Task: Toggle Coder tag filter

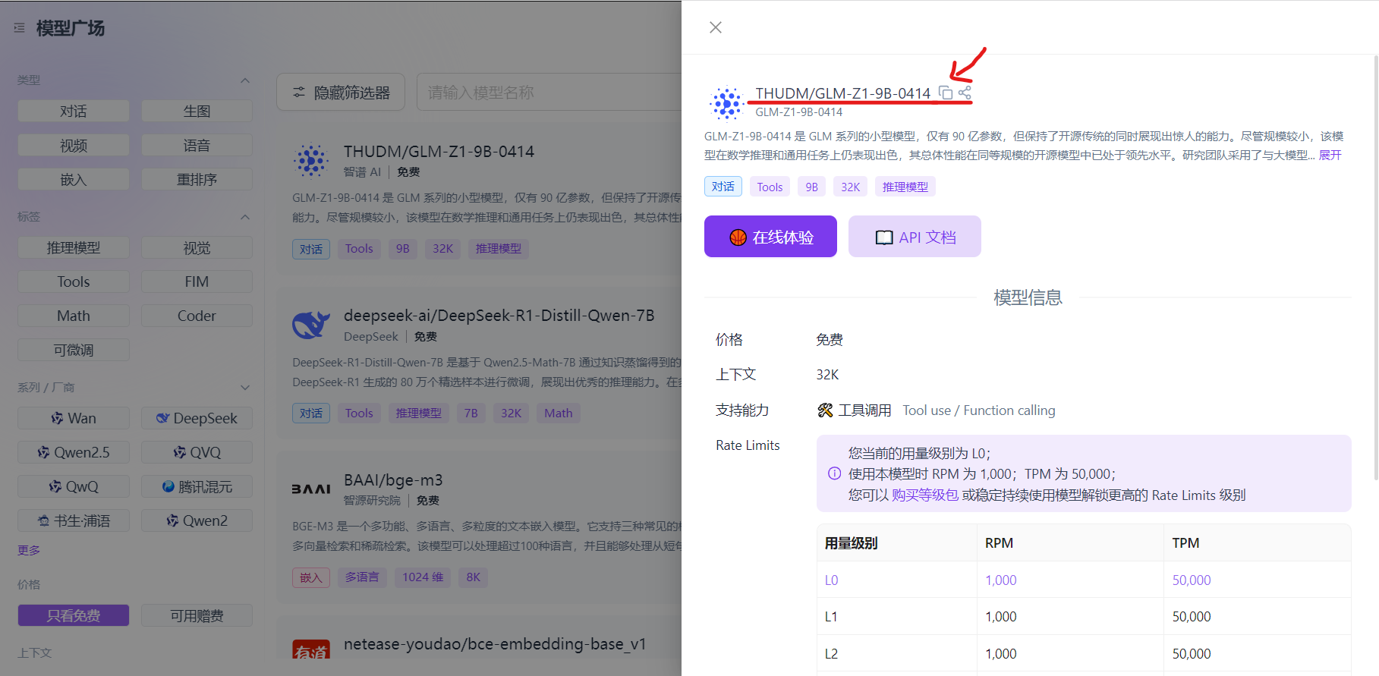Action: point(197,316)
